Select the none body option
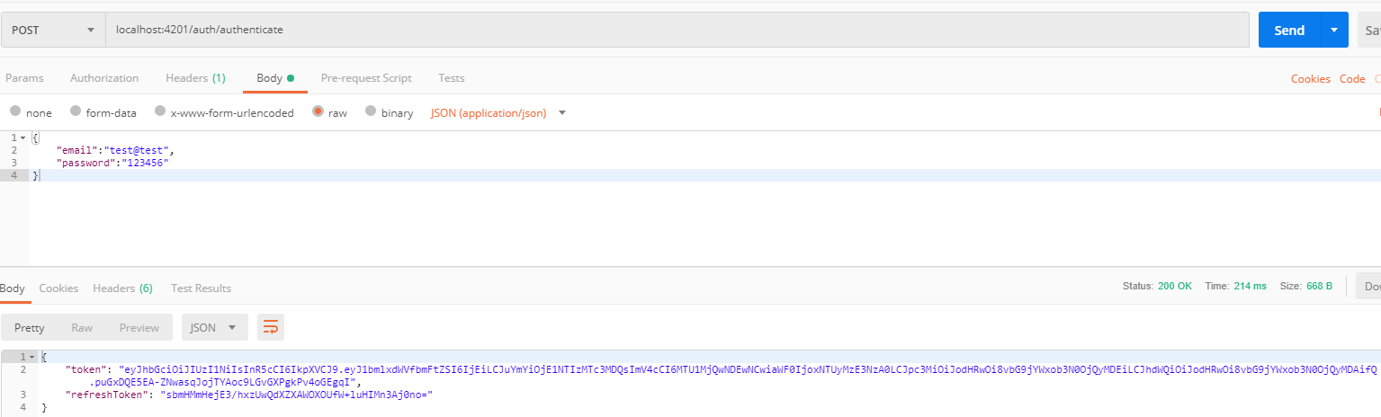The height and width of the screenshot is (417, 1381). click(31, 113)
